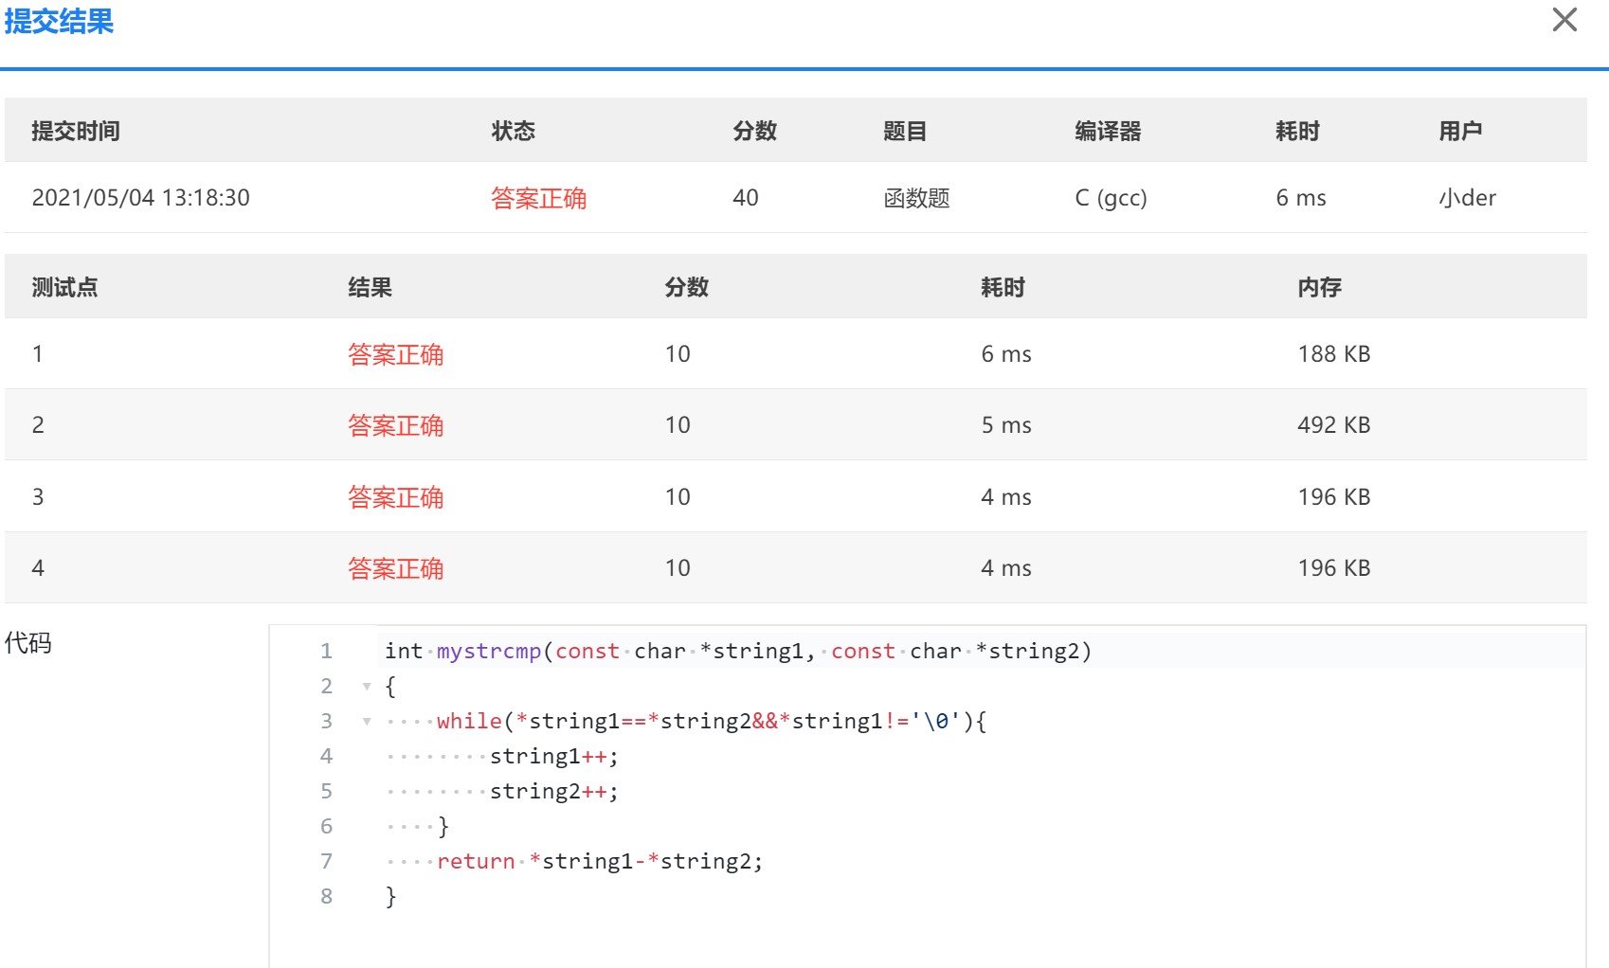Click the mystrcmp function name in code

488,652
